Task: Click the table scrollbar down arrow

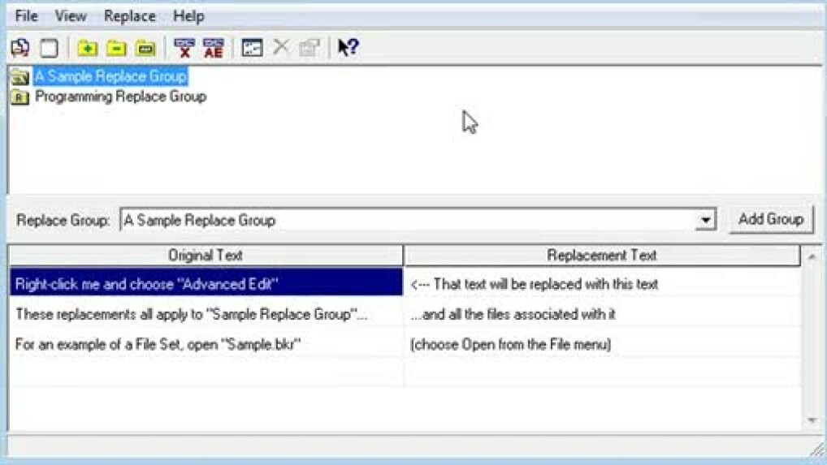Action: pos(812,420)
